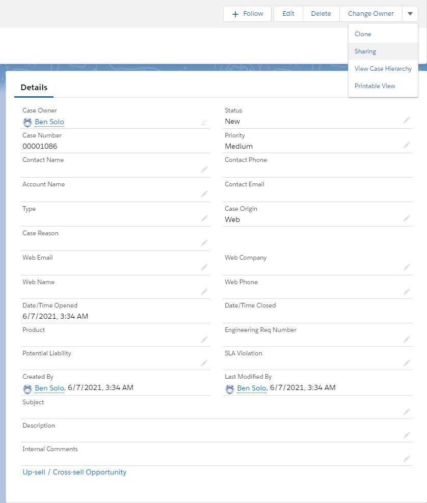427x503 pixels.
Task: Click the Internal Comments edit pencil
Action: [406, 458]
